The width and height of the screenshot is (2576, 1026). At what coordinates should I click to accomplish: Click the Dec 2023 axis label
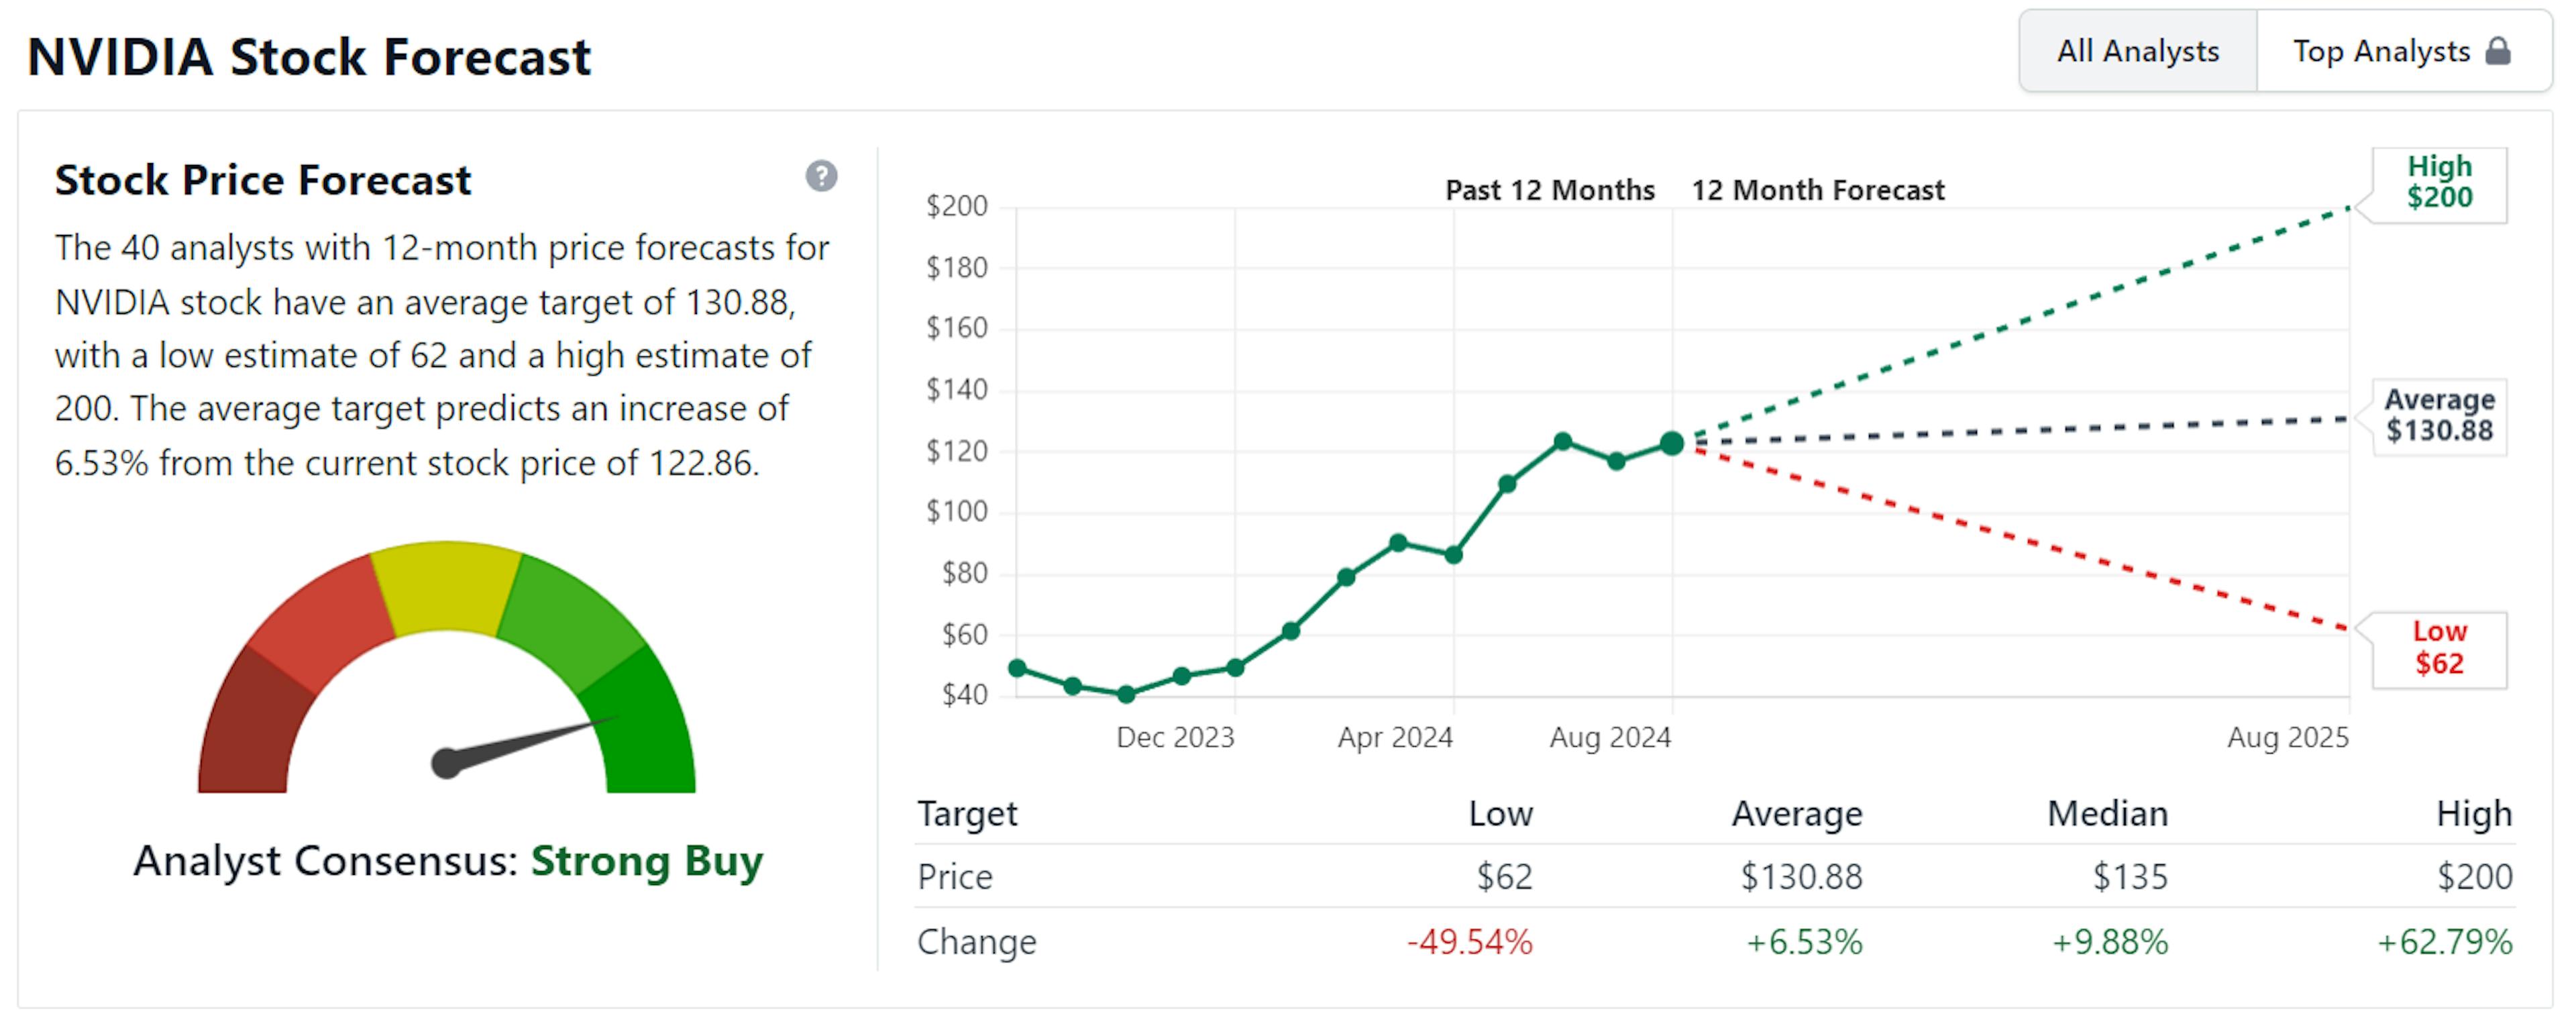(x=1175, y=738)
